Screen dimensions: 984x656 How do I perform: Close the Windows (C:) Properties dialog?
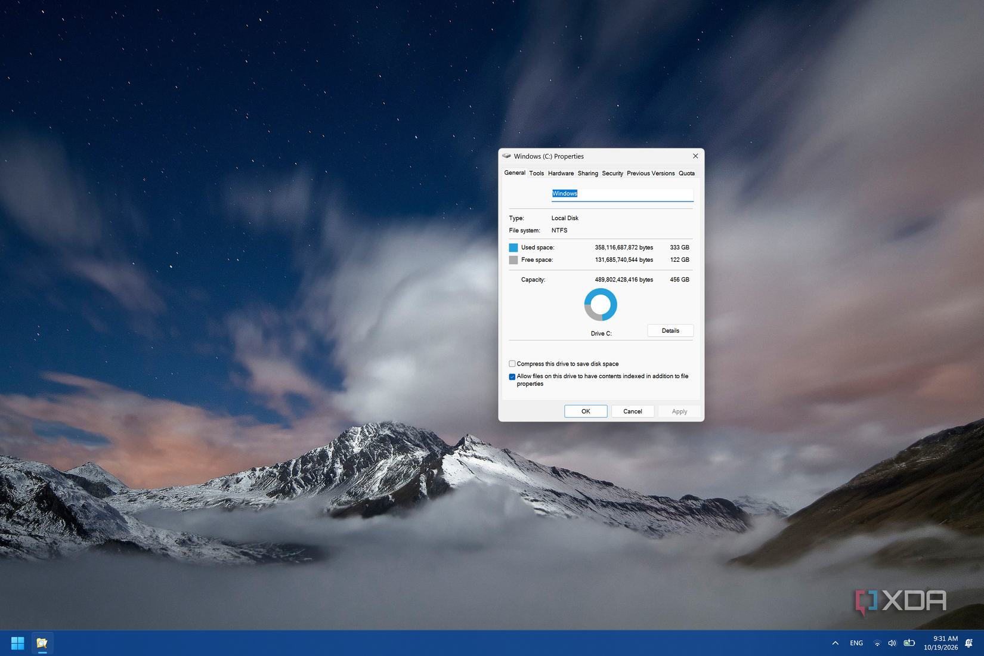(695, 156)
